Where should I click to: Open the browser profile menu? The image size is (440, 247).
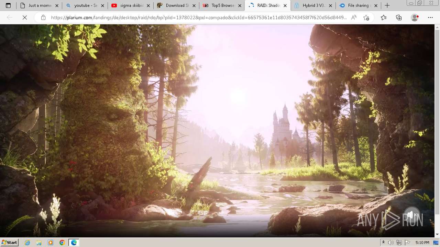(415, 17)
